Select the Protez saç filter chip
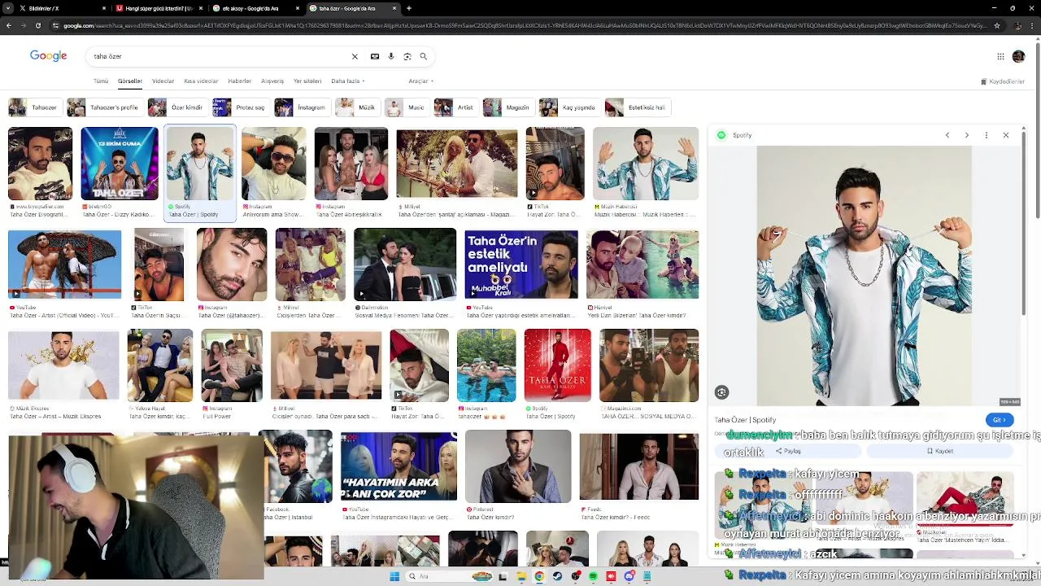This screenshot has width=1041, height=586. (240, 107)
